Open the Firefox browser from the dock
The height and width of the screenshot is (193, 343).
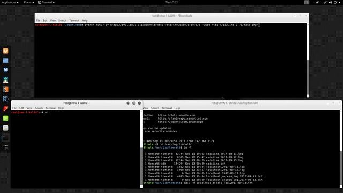click(x=5, y=51)
